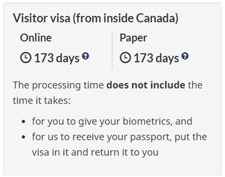Viewport: 225px width, 177px height.
Task: Open help tooltip beside Paper 173 days
Action: [x=185, y=56]
